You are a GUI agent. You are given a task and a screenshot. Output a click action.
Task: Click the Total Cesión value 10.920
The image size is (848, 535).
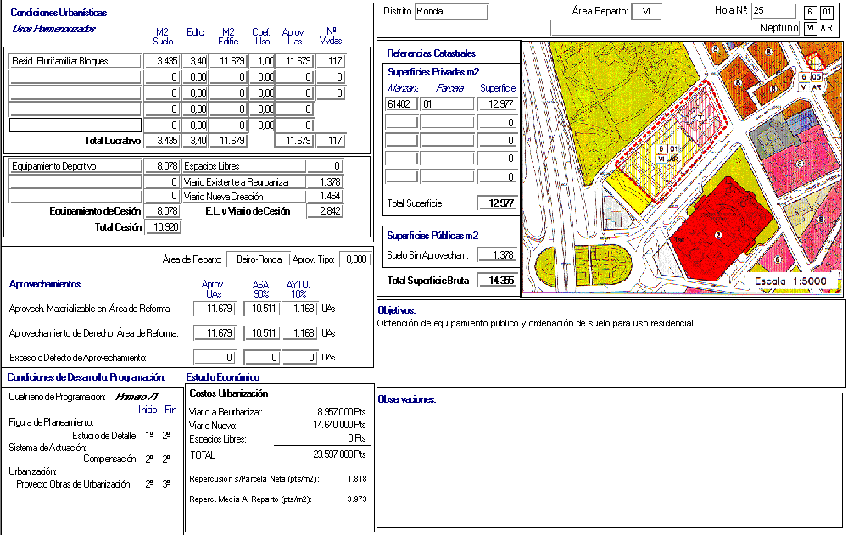161,227
